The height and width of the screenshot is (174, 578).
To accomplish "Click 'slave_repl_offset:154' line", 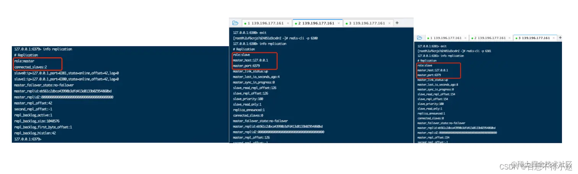I will click(x=433, y=99).
